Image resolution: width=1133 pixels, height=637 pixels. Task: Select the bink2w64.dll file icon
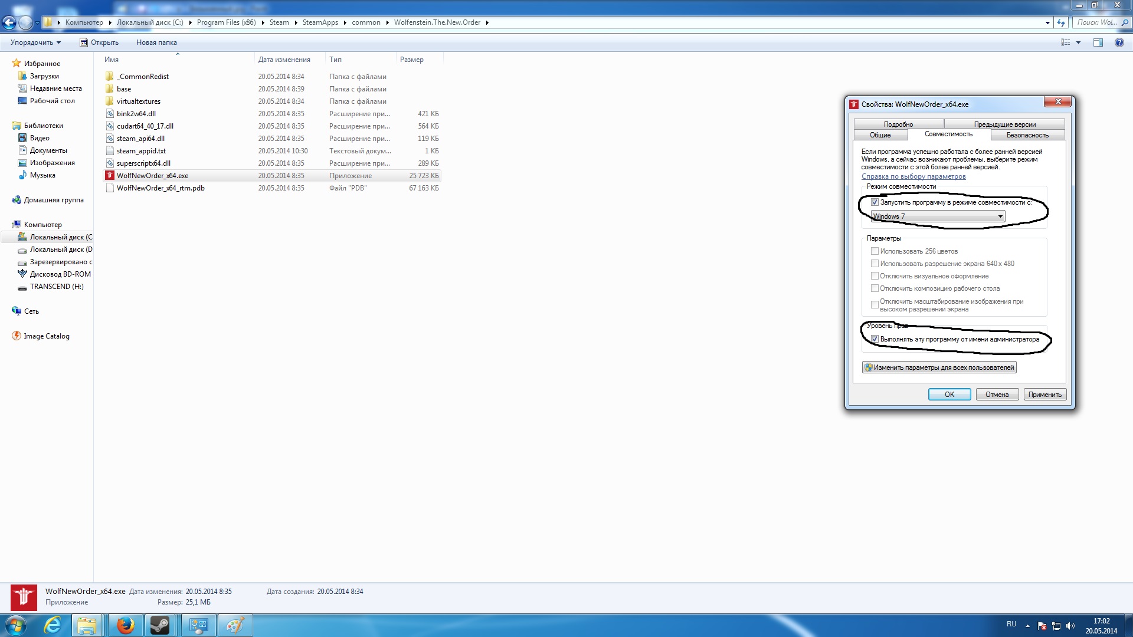[x=110, y=114]
